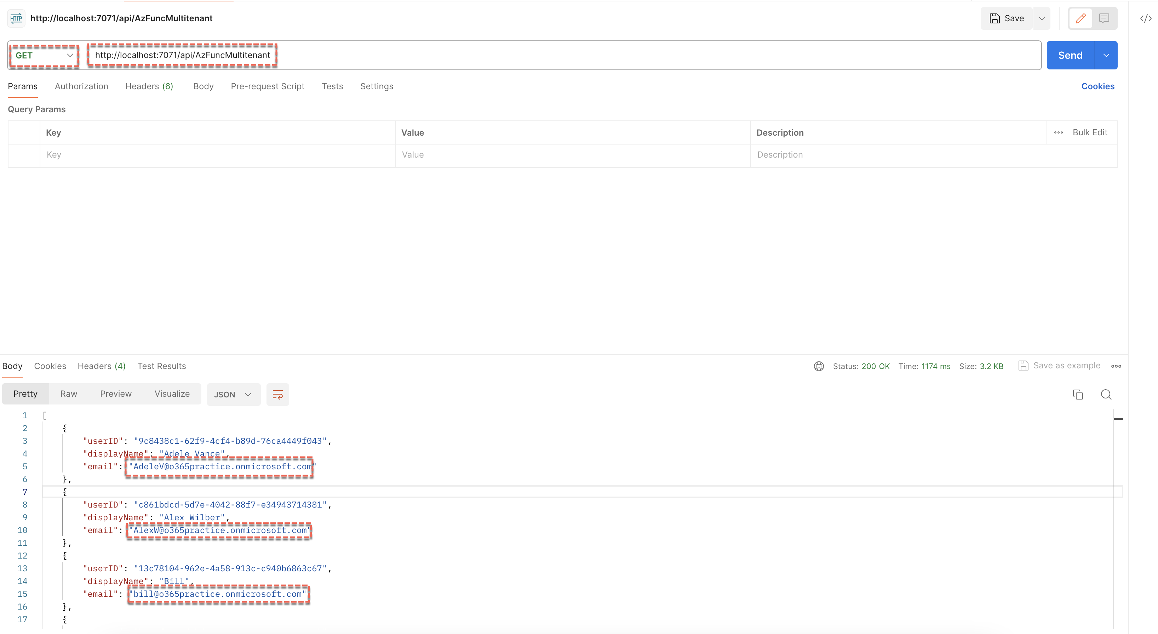Screen dimensions: 1158x634
Task: Switch response view to Preview
Action: pos(116,393)
